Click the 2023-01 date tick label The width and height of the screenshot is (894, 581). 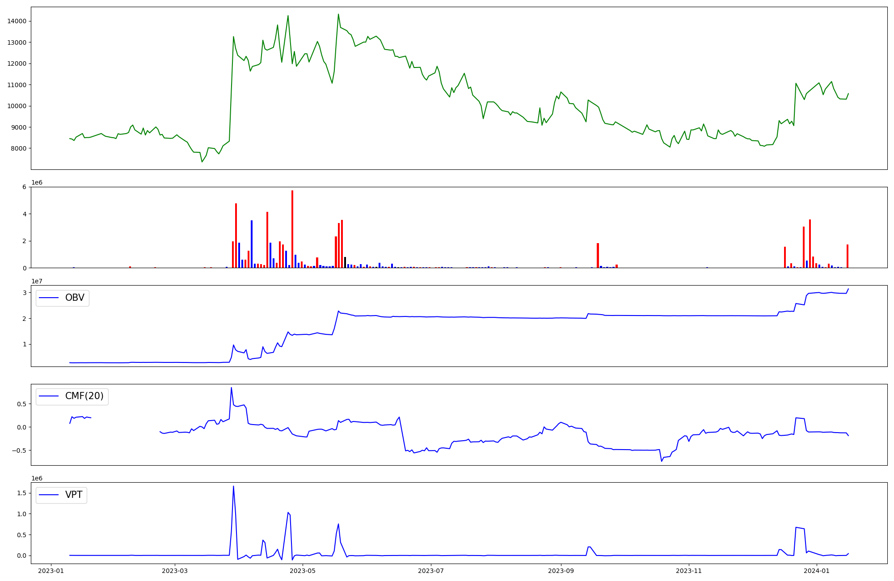(51, 571)
